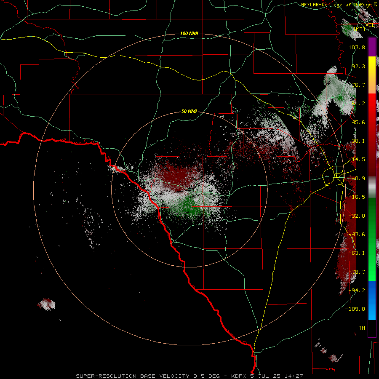379x379 pixels.
Task: Click the VEL legend title
Action: click(370, 25)
